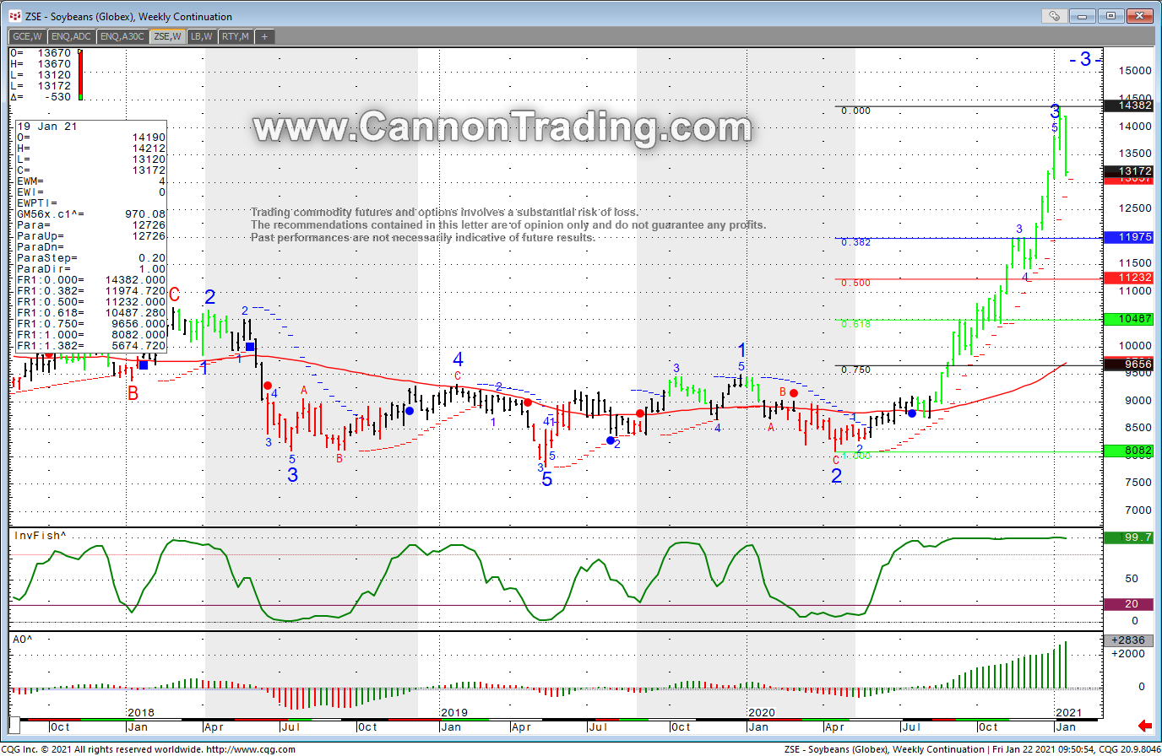Click the link chart window icon
The image size is (1162, 756).
point(1054,16)
